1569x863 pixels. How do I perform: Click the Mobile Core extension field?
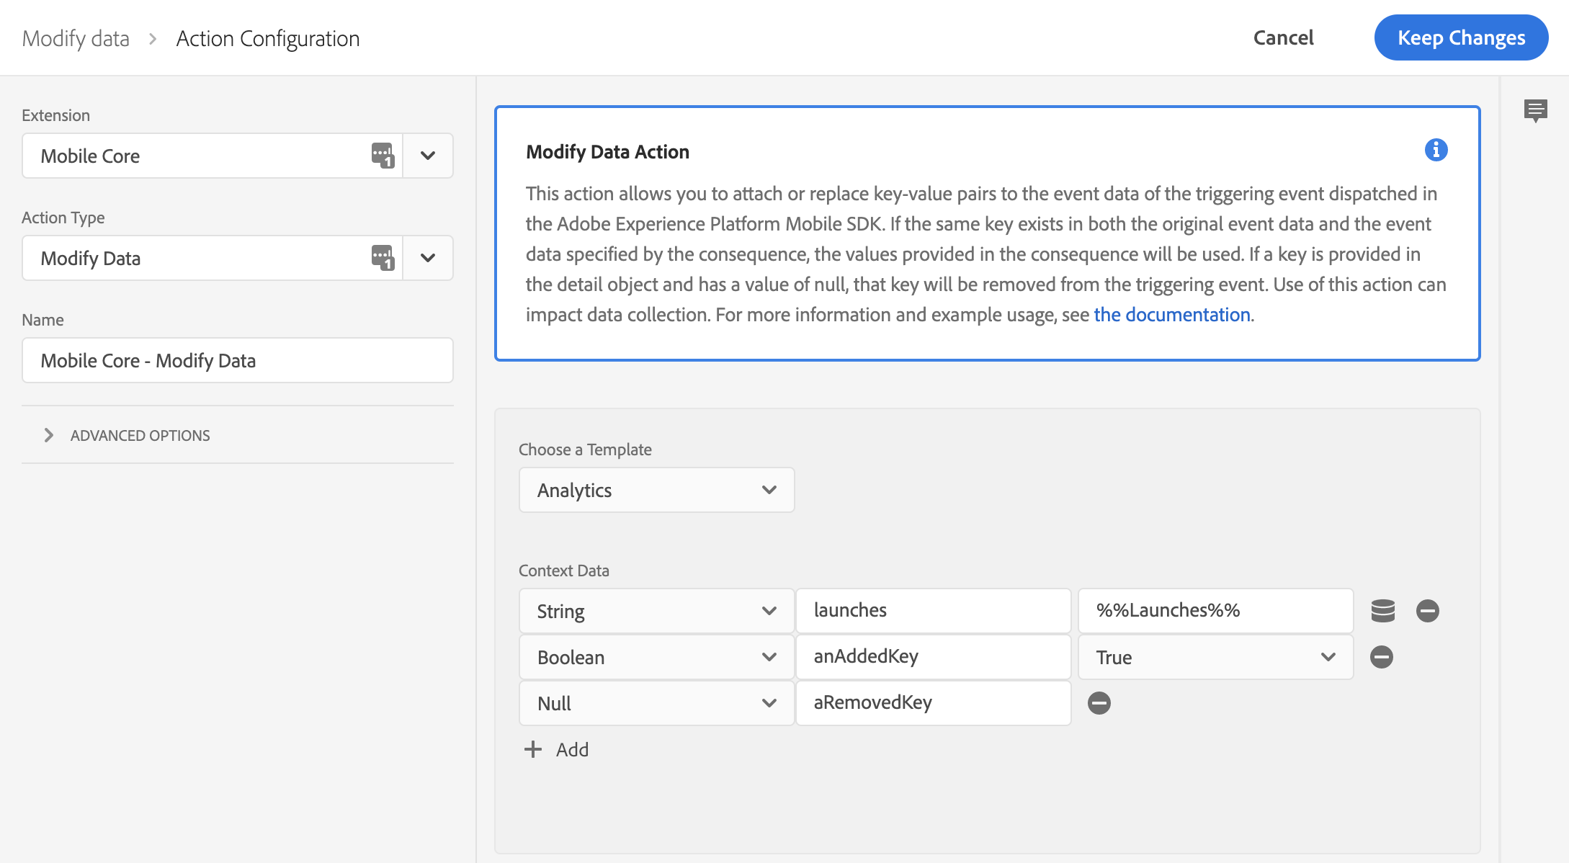pyautogui.click(x=212, y=156)
